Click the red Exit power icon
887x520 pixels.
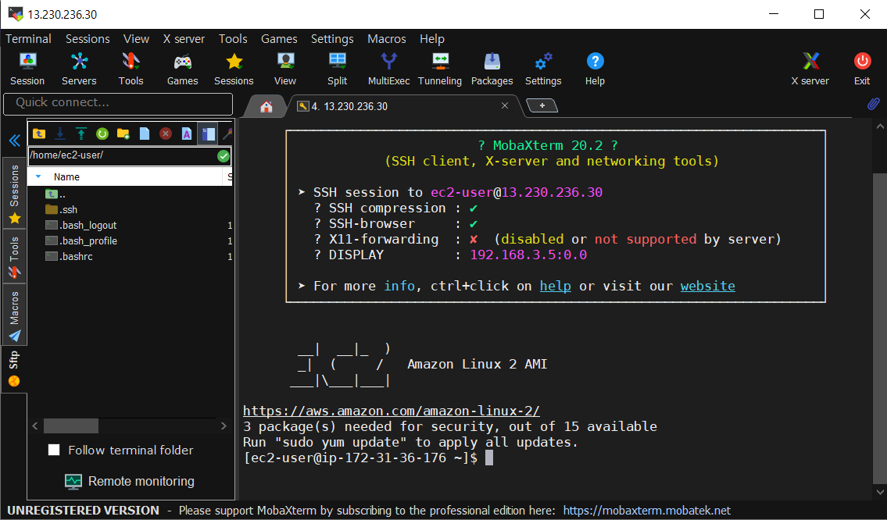pyautogui.click(x=862, y=69)
